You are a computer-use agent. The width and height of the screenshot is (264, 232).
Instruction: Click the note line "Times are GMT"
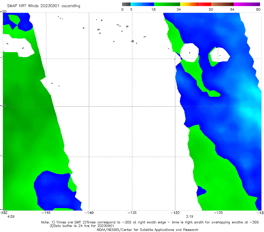click(69, 222)
